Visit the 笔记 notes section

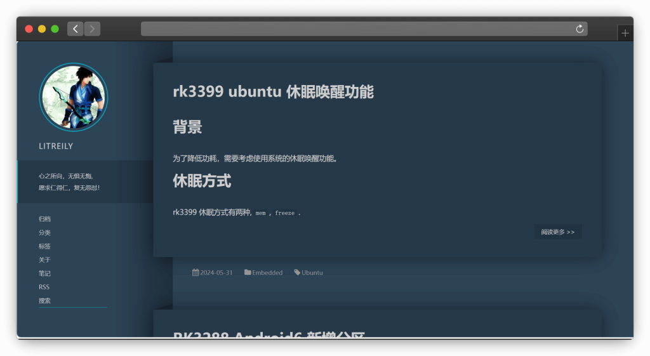point(44,274)
